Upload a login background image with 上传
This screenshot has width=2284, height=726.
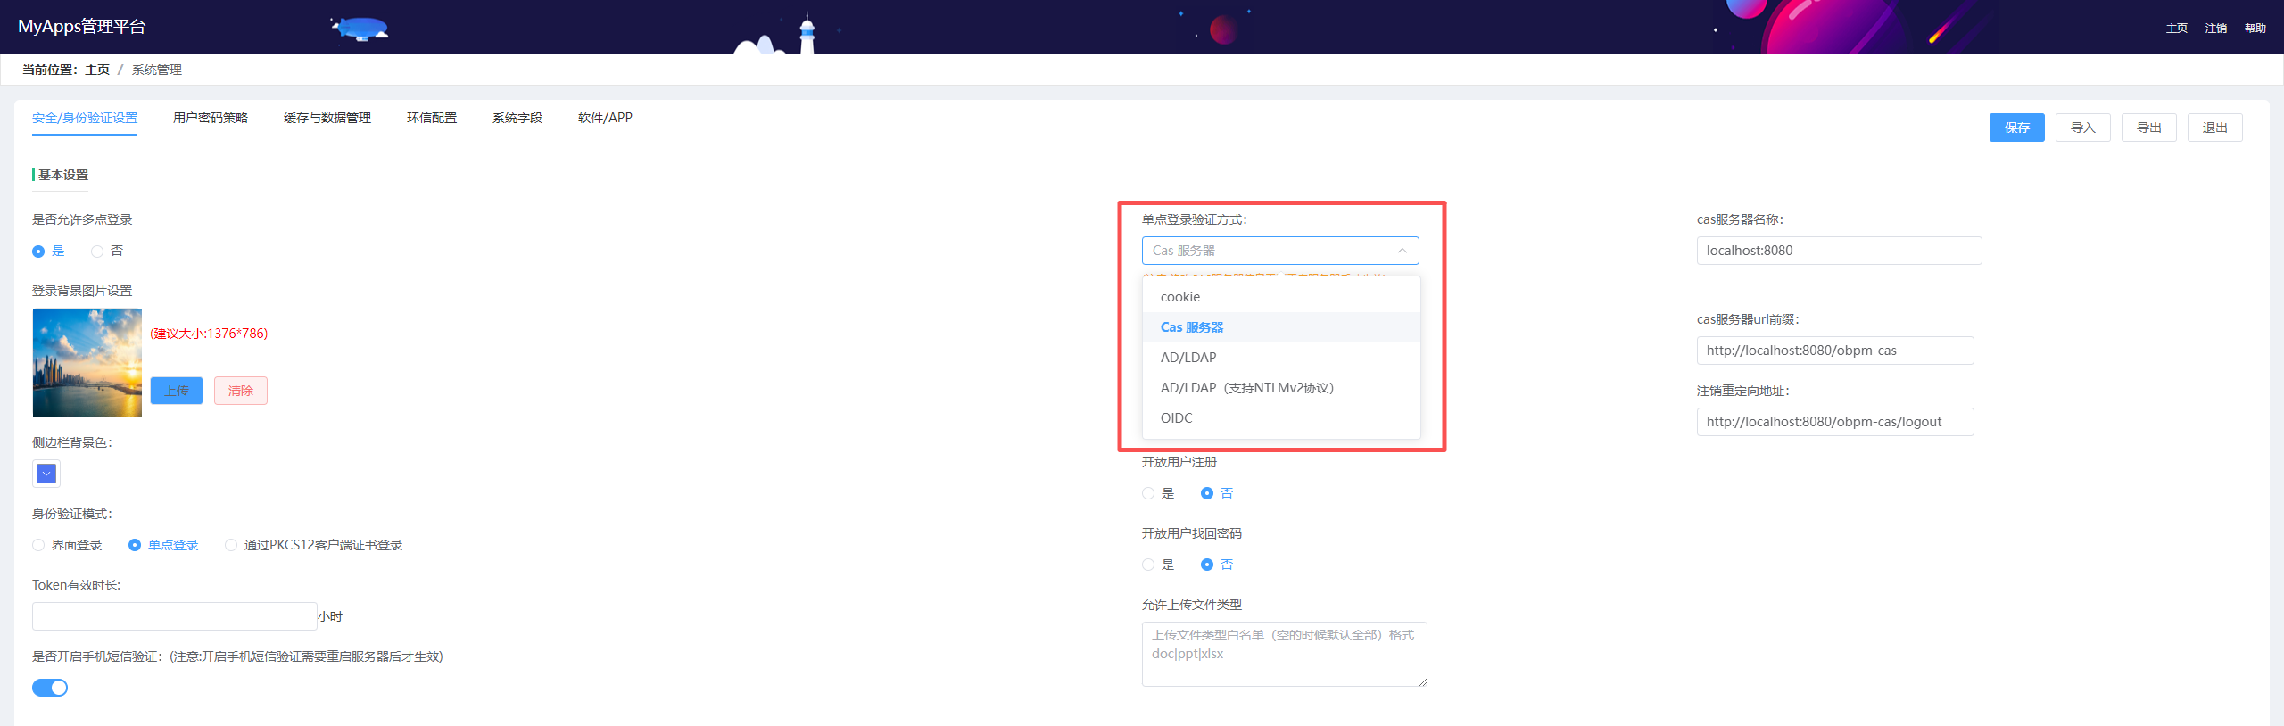tap(177, 391)
